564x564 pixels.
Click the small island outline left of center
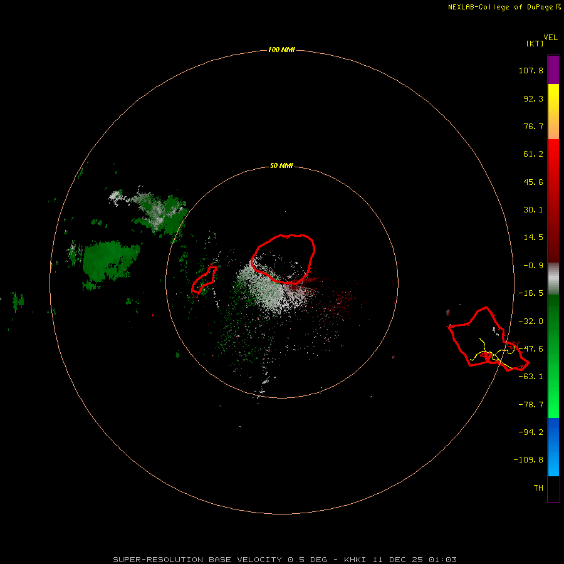click(x=204, y=281)
